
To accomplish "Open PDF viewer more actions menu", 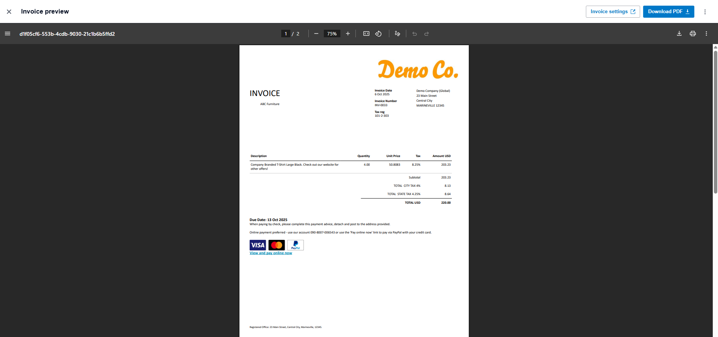I will pos(706,34).
